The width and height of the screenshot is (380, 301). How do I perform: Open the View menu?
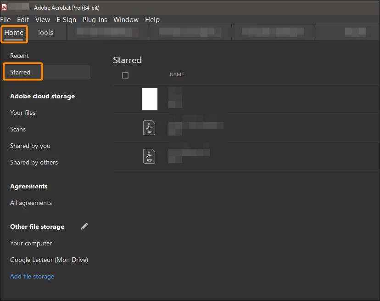(43, 20)
